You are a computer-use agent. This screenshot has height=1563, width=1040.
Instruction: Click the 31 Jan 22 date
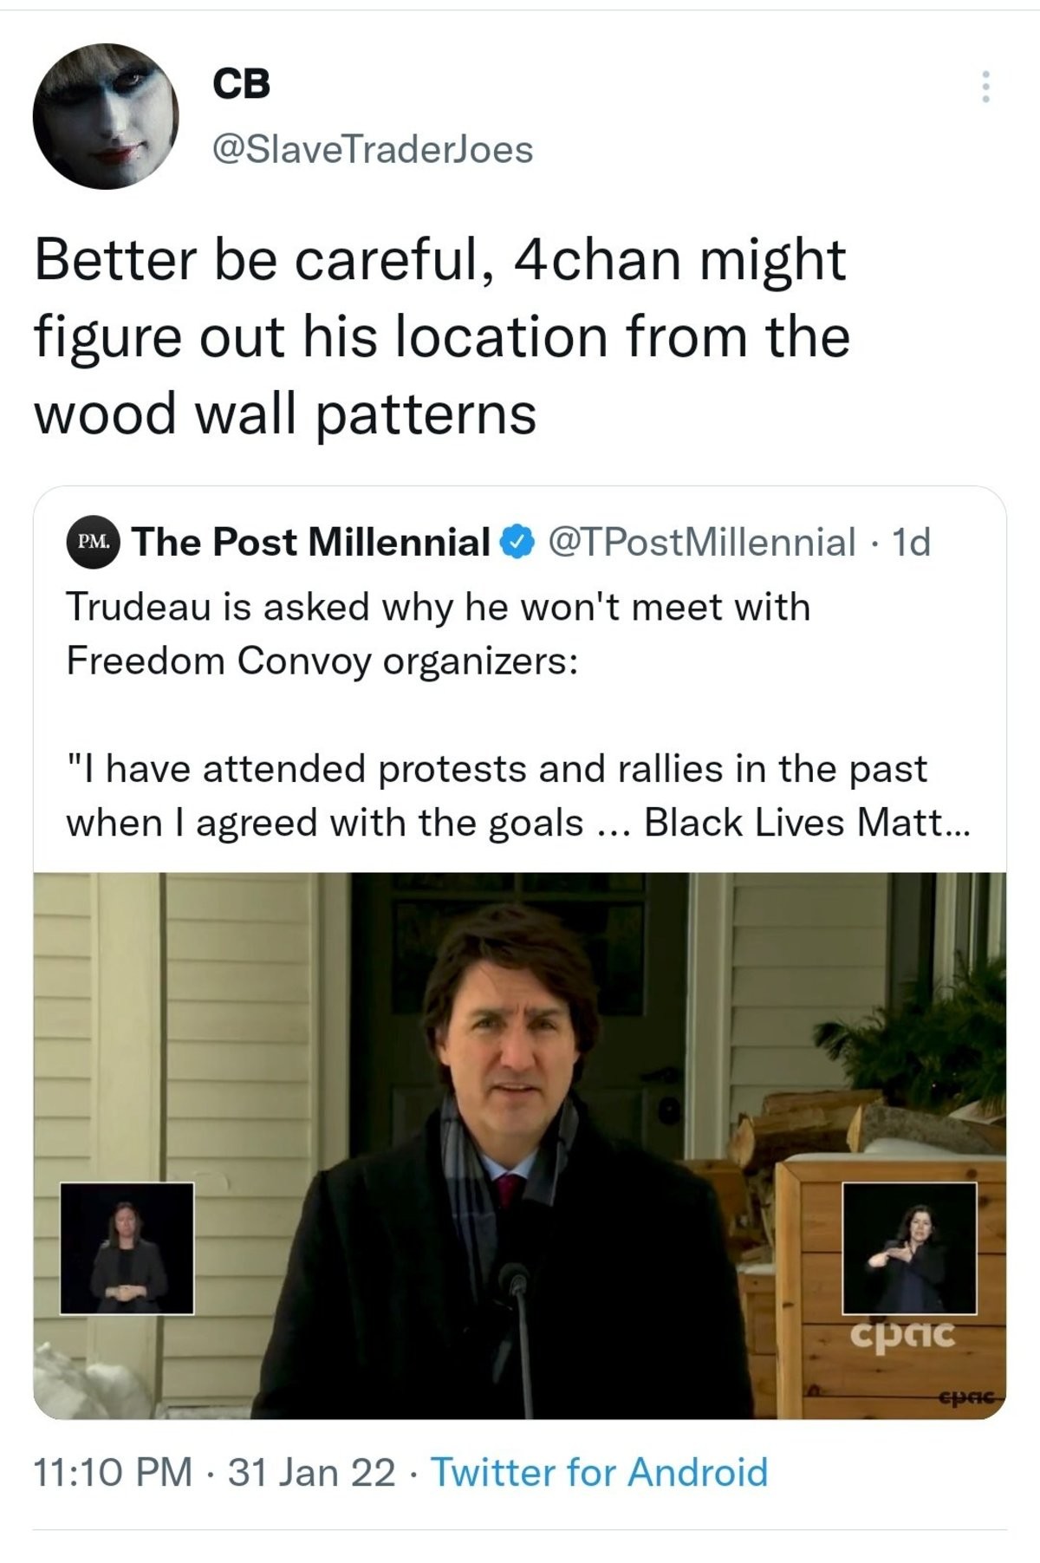point(310,1472)
